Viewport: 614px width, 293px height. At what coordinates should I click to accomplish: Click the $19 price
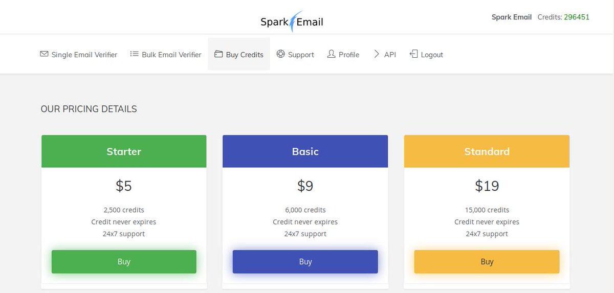pyautogui.click(x=487, y=186)
